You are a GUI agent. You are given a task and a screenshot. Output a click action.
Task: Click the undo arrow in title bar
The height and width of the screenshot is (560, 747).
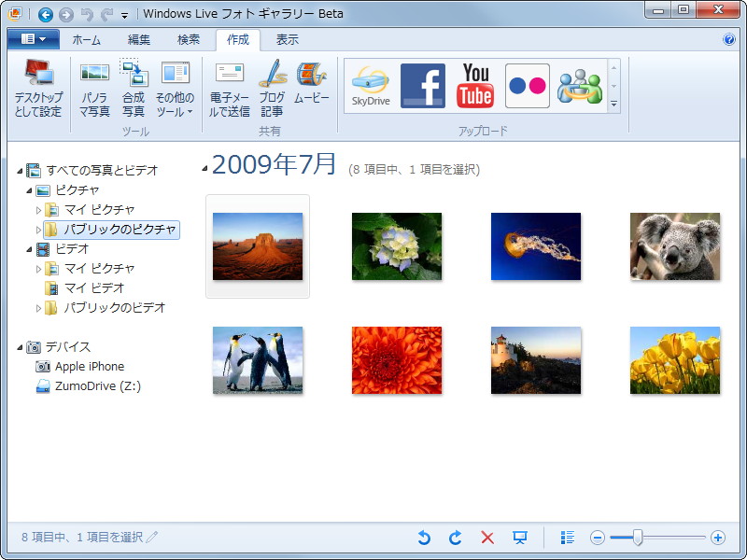[x=87, y=15]
